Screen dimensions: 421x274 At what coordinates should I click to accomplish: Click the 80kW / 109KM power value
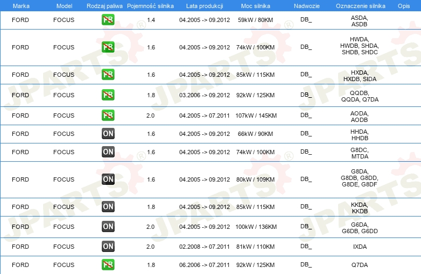pos(255,179)
